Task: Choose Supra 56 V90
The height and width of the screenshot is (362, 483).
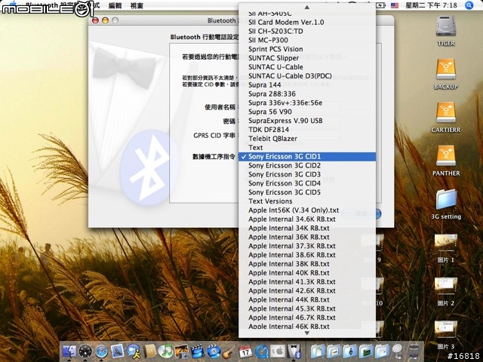Action: click(307, 112)
